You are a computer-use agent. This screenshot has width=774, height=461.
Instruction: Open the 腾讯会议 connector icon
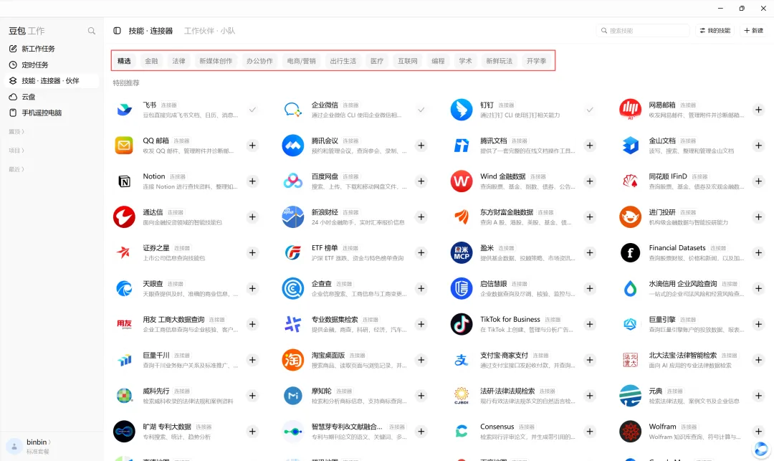coord(292,146)
